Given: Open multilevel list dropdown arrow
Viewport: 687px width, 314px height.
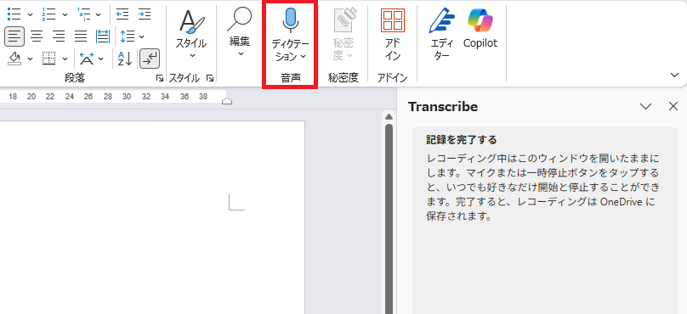Looking at the screenshot, I should coord(98,15).
